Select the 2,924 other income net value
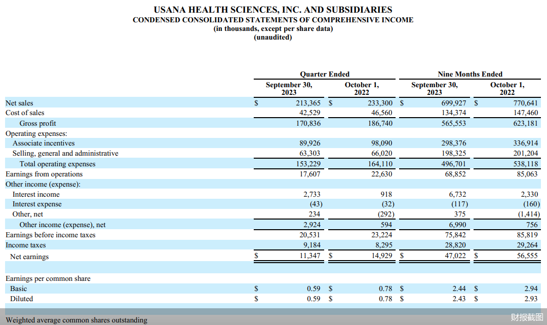 312,225
